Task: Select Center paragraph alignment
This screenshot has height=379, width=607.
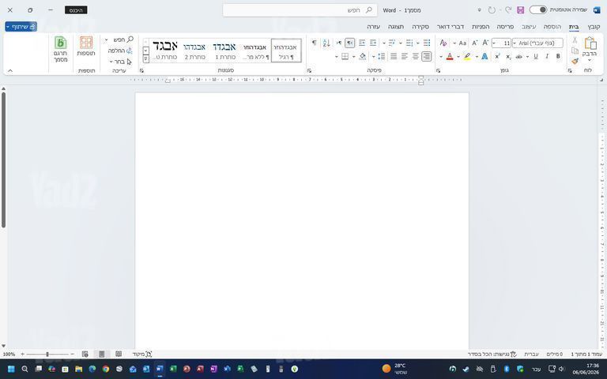Action: pos(416,57)
